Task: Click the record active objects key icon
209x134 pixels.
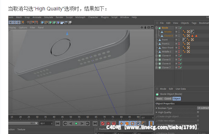Action: 103,124
